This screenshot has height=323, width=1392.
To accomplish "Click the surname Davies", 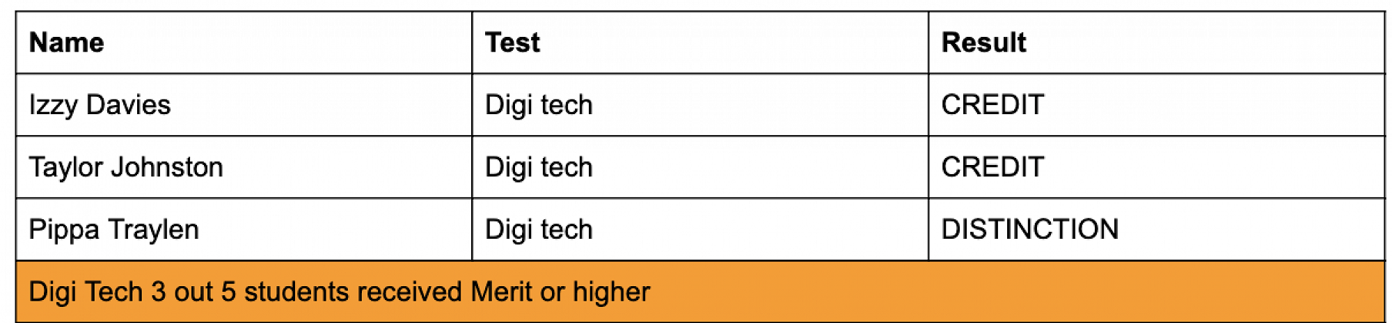I will pos(129,105).
